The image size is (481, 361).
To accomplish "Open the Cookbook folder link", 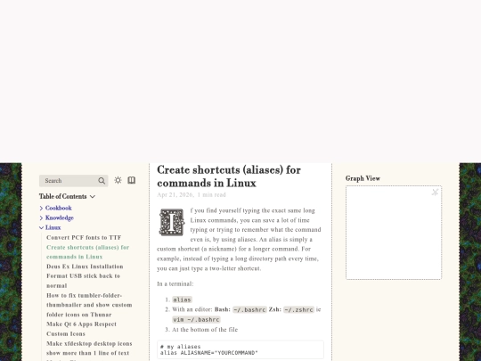I will 58,208.
